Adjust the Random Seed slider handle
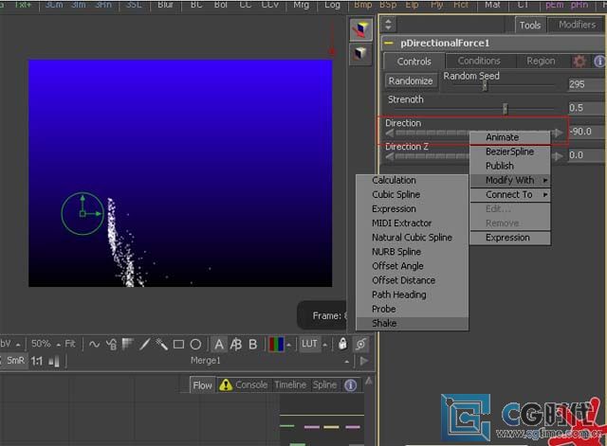The width and height of the screenshot is (607, 446). [x=485, y=86]
